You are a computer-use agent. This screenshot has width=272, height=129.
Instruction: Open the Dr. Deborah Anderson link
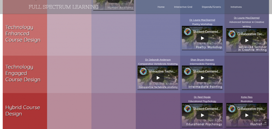[x=158, y=60]
